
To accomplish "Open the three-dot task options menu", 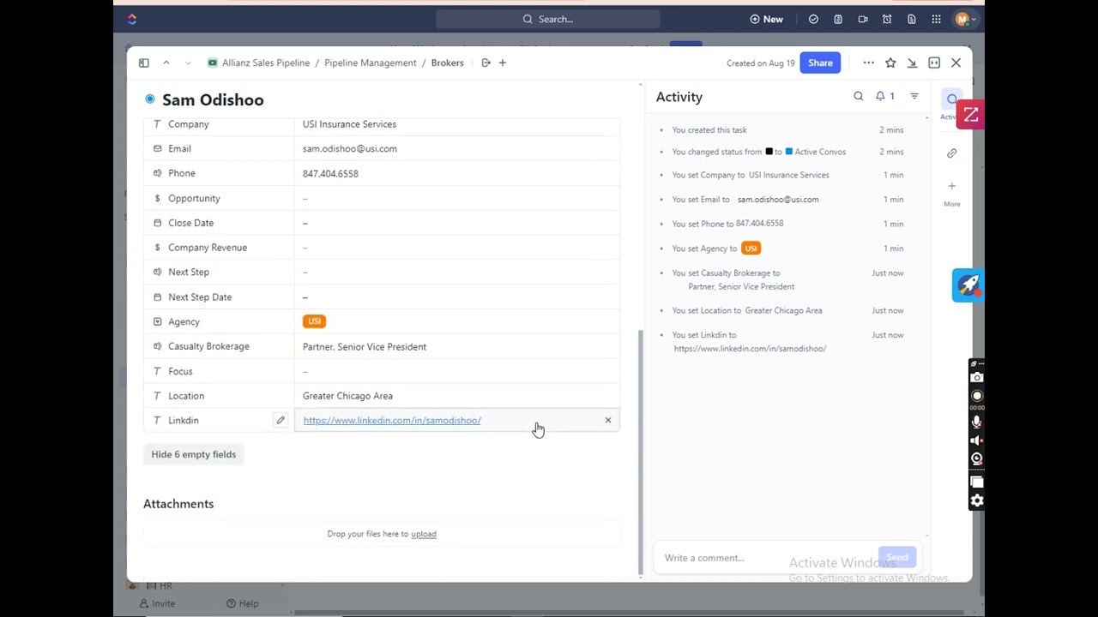I will pos(868,63).
